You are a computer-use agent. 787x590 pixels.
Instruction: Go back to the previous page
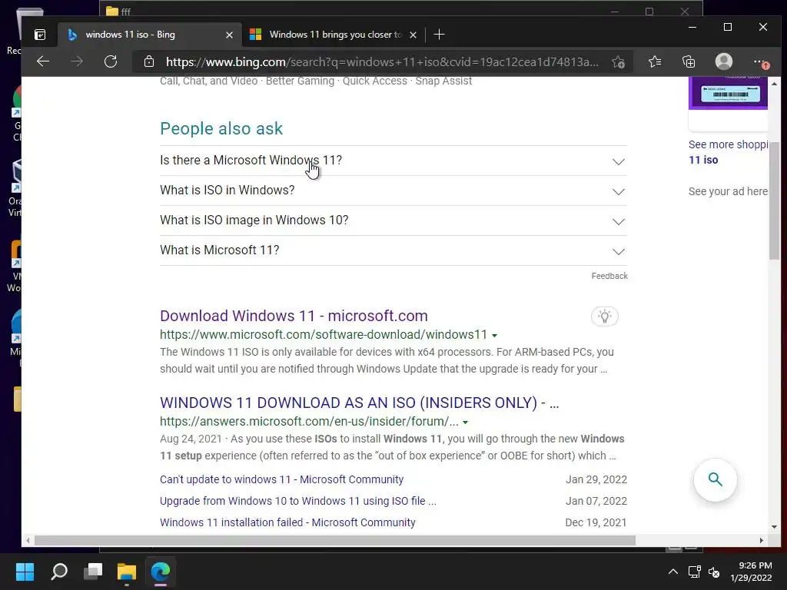pyautogui.click(x=43, y=61)
